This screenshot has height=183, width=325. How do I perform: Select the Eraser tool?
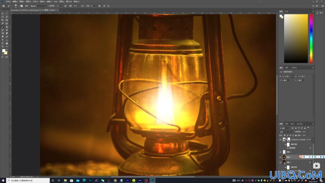click(x=6, y=30)
